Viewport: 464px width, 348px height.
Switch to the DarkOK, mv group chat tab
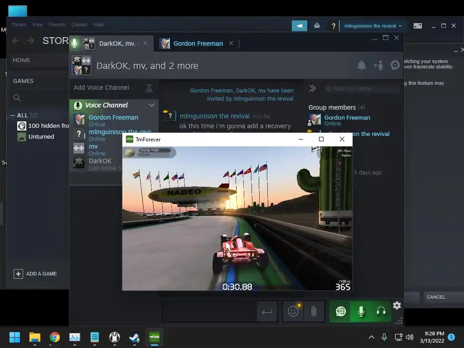[111, 43]
